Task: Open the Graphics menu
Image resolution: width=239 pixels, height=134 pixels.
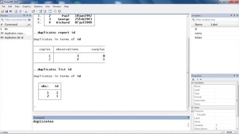Action: 27,7
